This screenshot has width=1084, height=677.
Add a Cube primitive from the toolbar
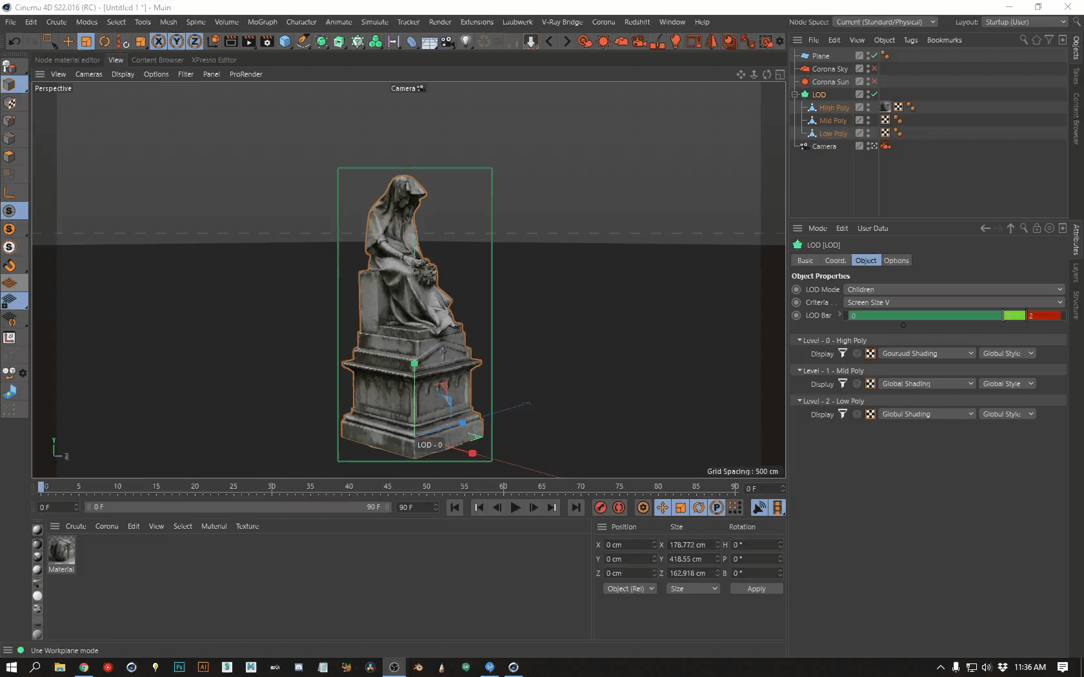click(x=285, y=41)
